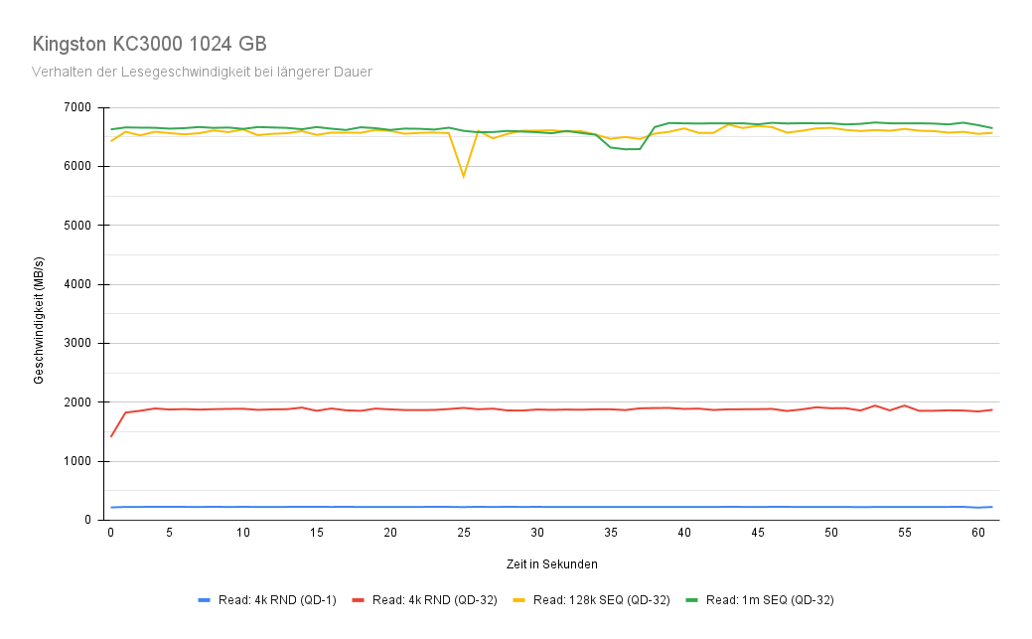Click the green line's dip near 36 seconds
This screenshot has height=639, width=1032.
pos(625,149)
